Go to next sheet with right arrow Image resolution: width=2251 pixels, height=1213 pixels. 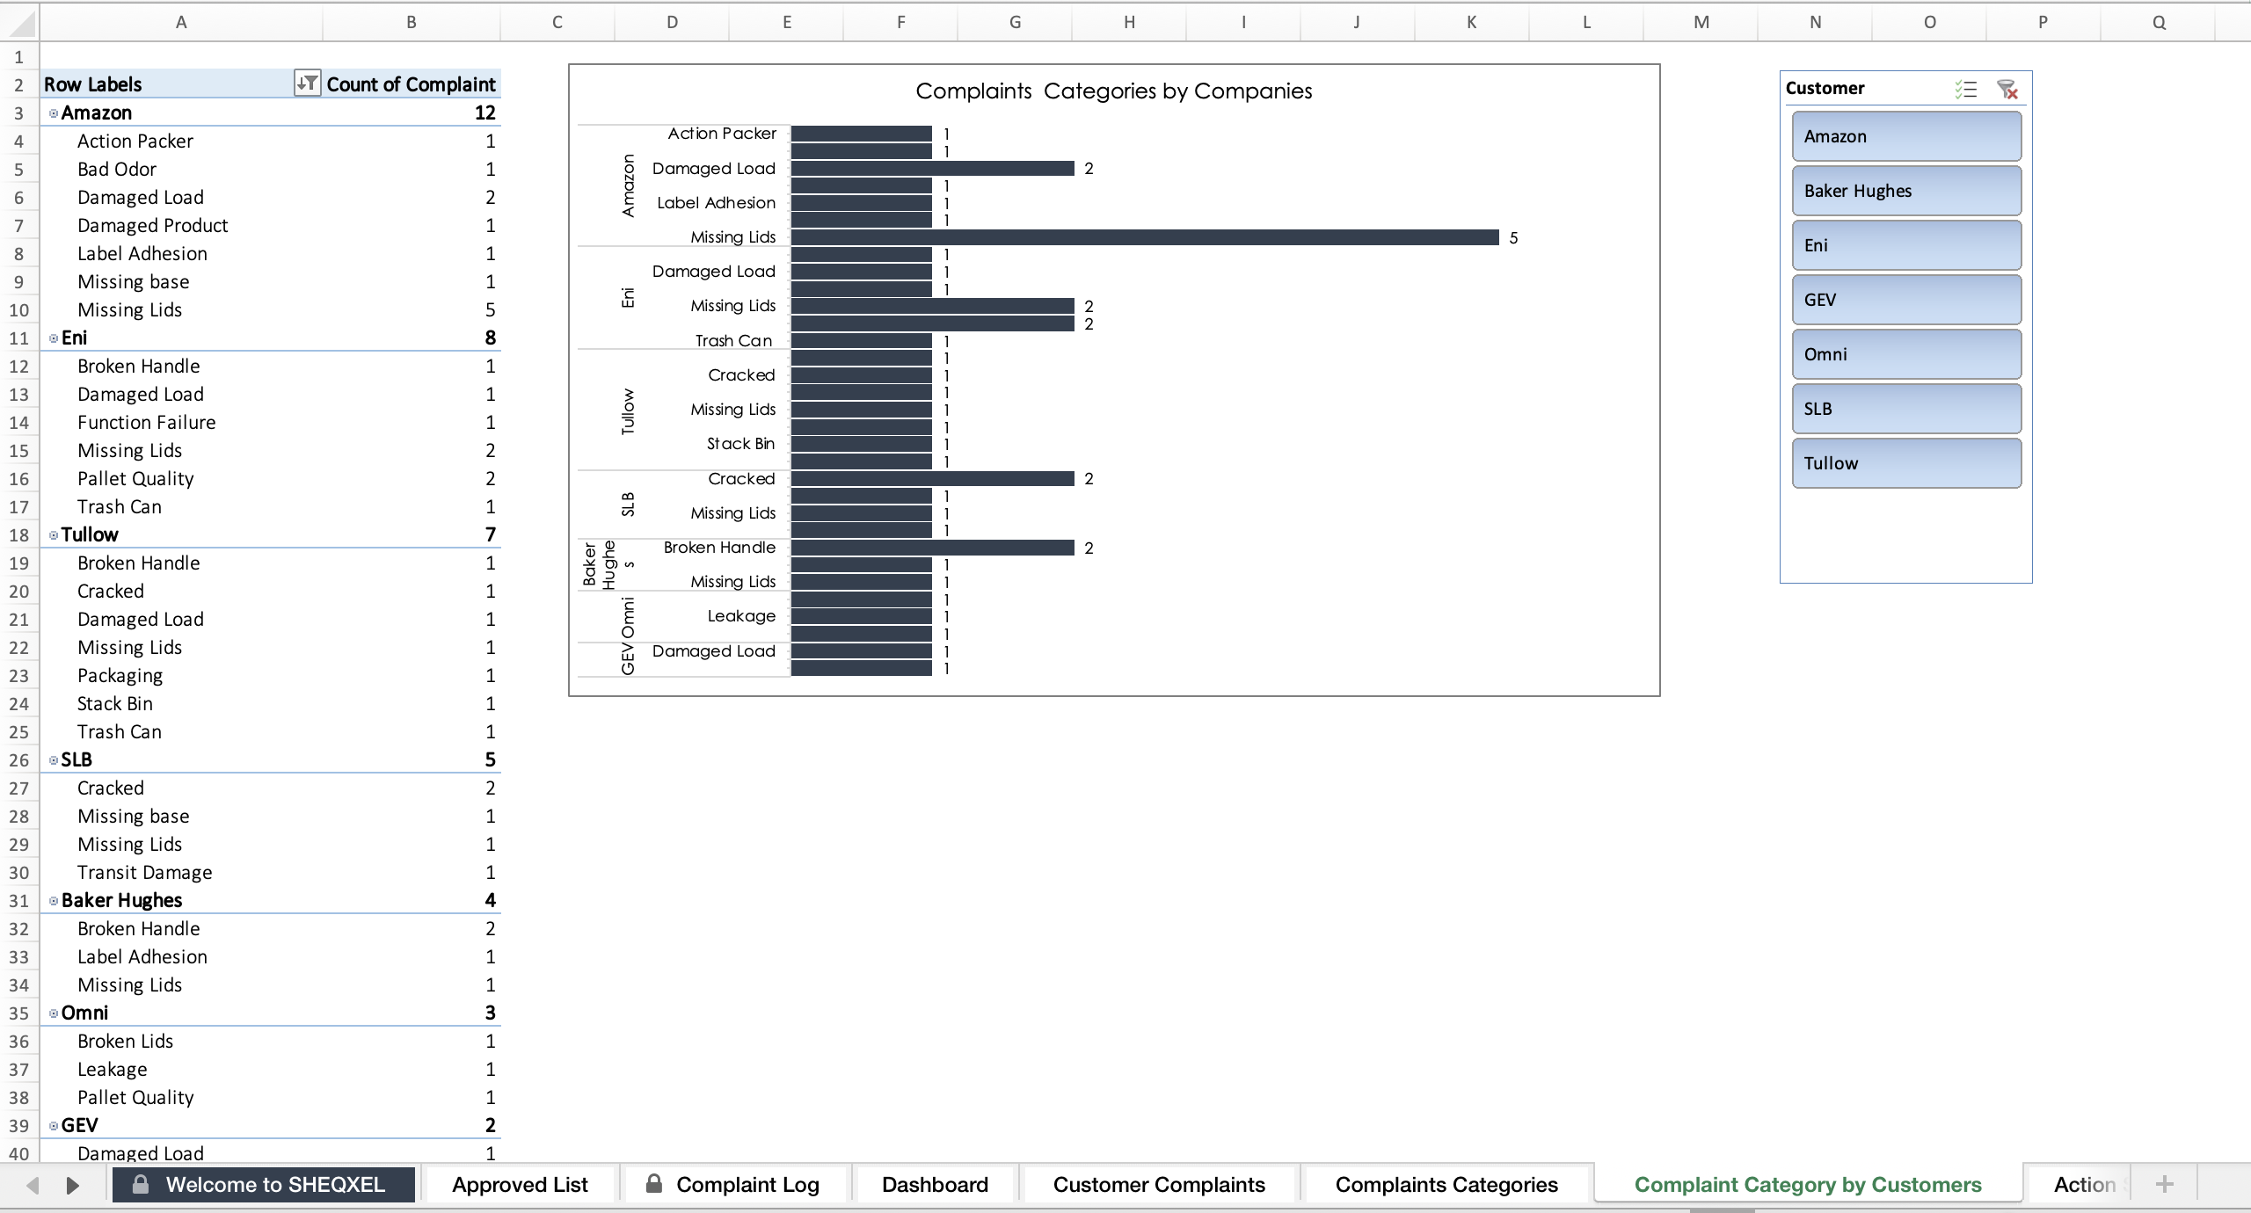(x=73, y=1185)
